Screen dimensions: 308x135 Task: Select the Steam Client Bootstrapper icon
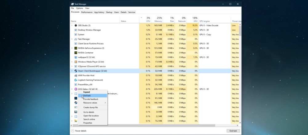click(x=76, y=71)
